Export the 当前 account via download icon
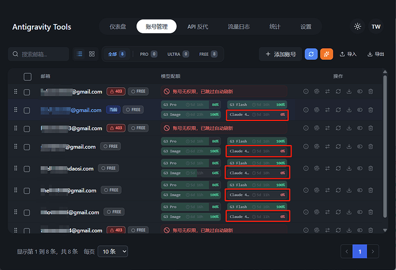 (349, 110)
